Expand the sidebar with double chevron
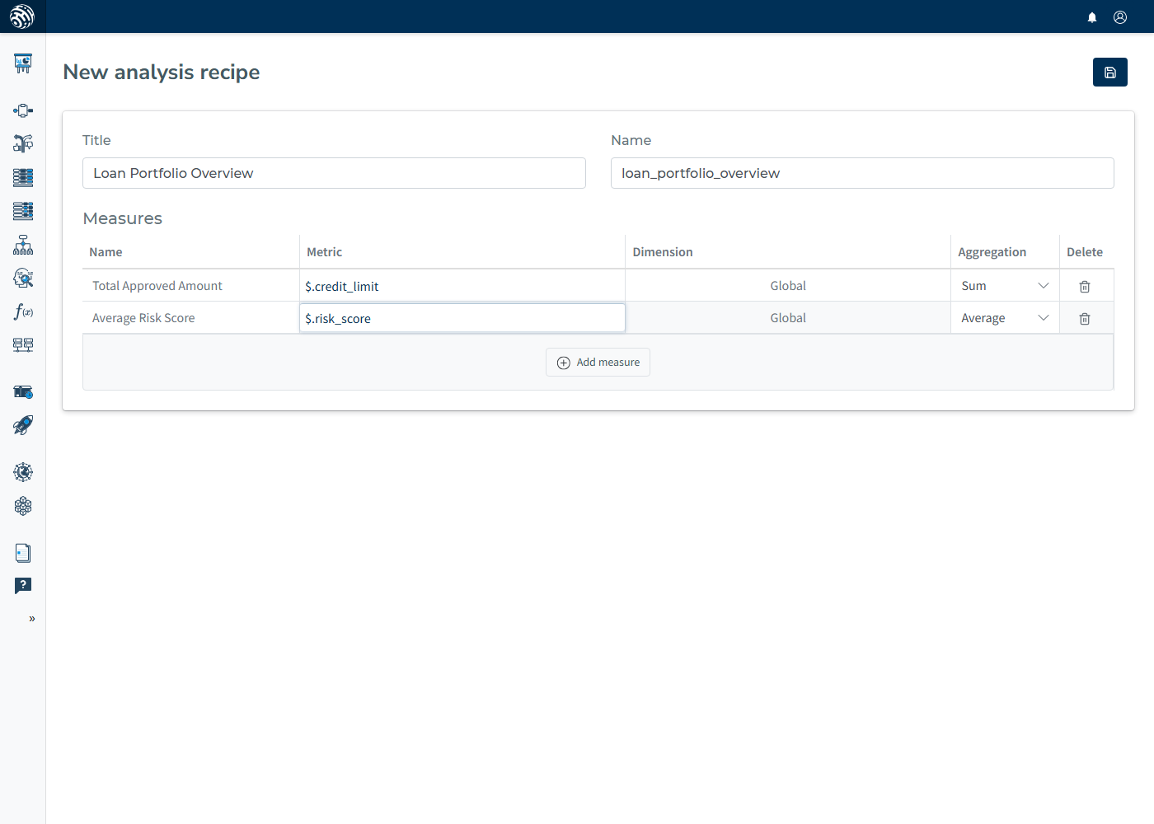 32,619
